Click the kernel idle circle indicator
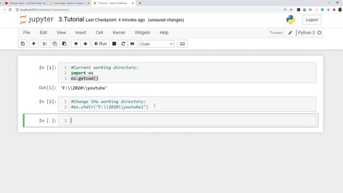Viewport: 343px width, 193px height. pyautogui.click(x=319, y=33)
